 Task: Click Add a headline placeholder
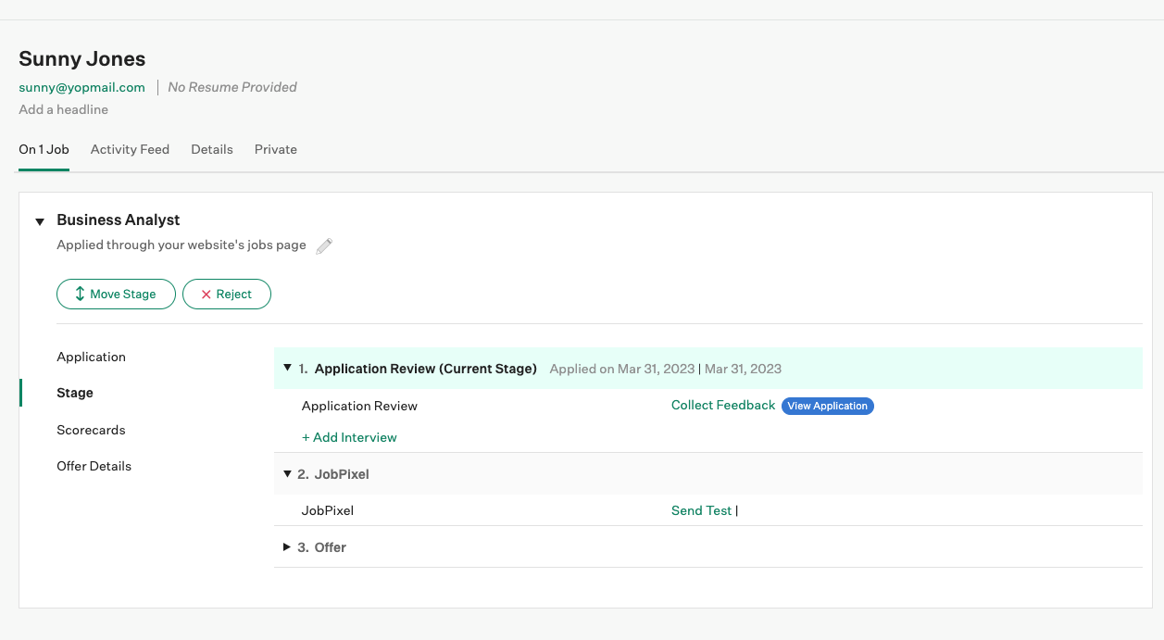click(63, 109)
